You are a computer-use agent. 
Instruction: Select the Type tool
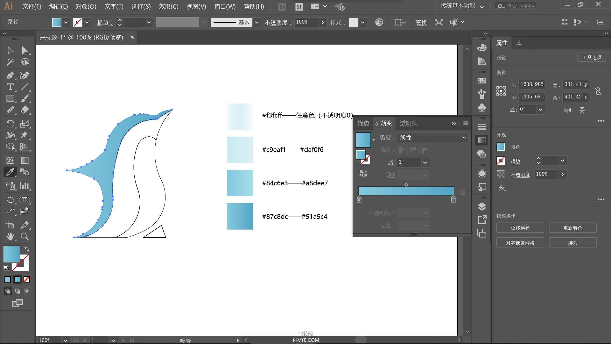10,87
